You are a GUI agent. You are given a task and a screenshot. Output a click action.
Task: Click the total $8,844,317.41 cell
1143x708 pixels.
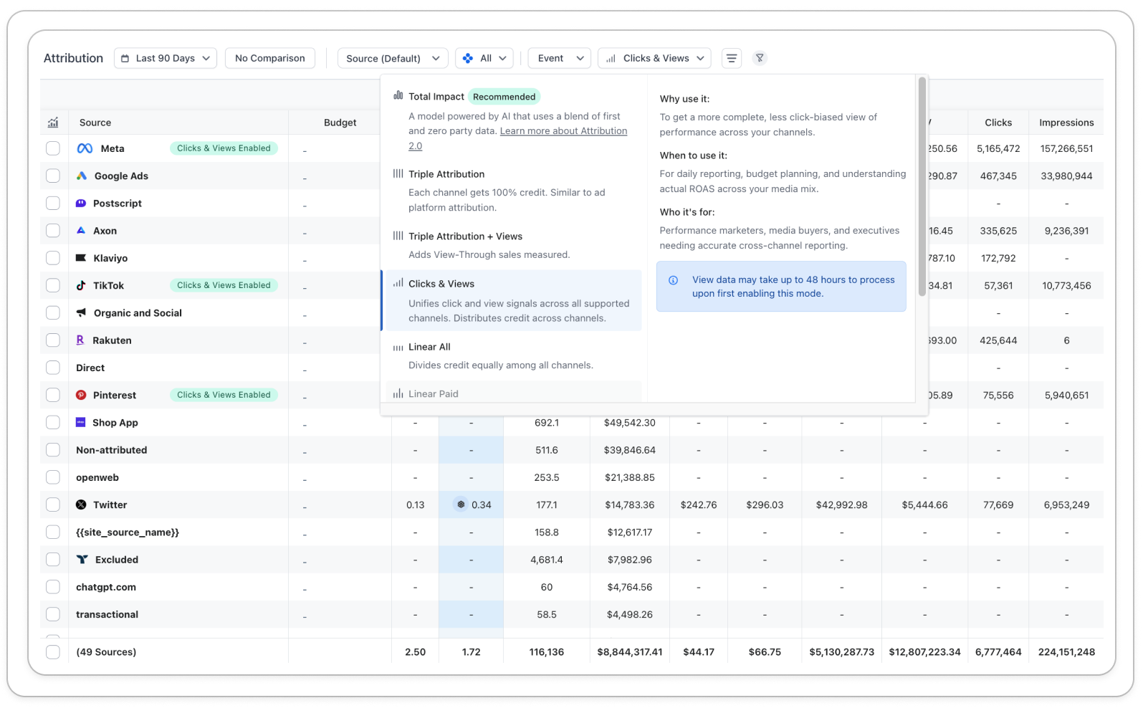[629, 652]
